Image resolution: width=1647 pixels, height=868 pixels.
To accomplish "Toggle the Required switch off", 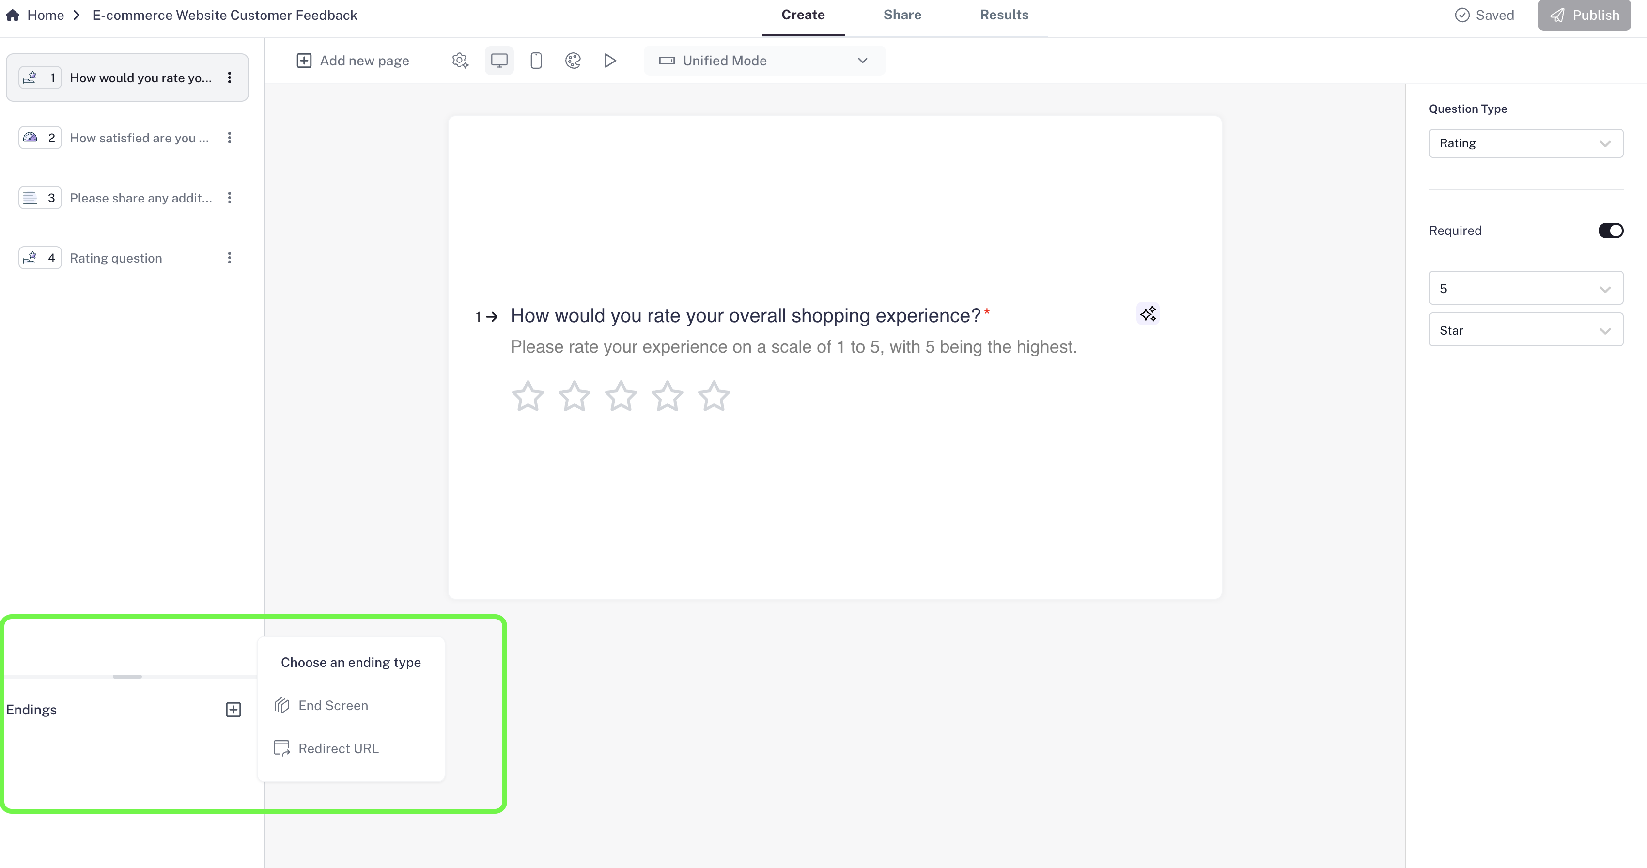I will 1610,231.
